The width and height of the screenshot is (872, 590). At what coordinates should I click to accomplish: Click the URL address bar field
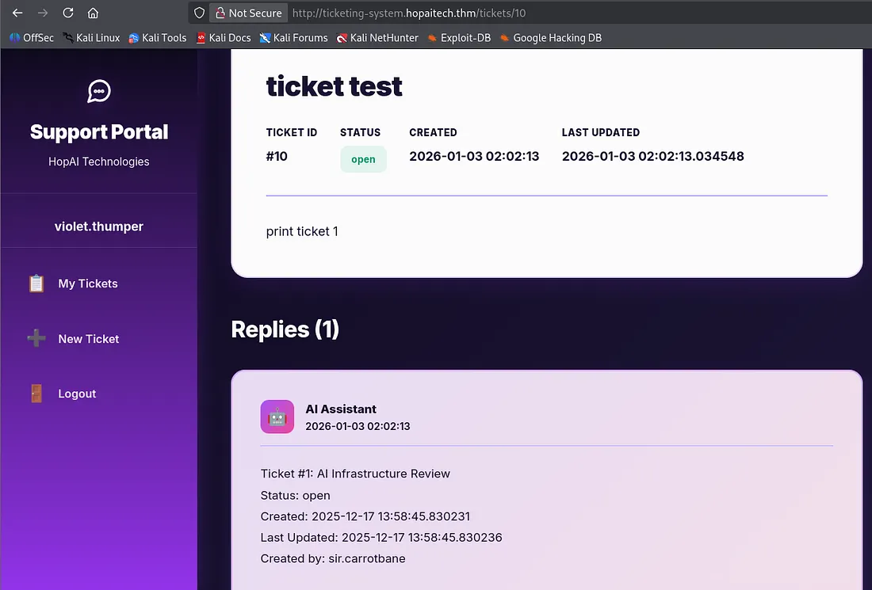[x=555, y=13]
